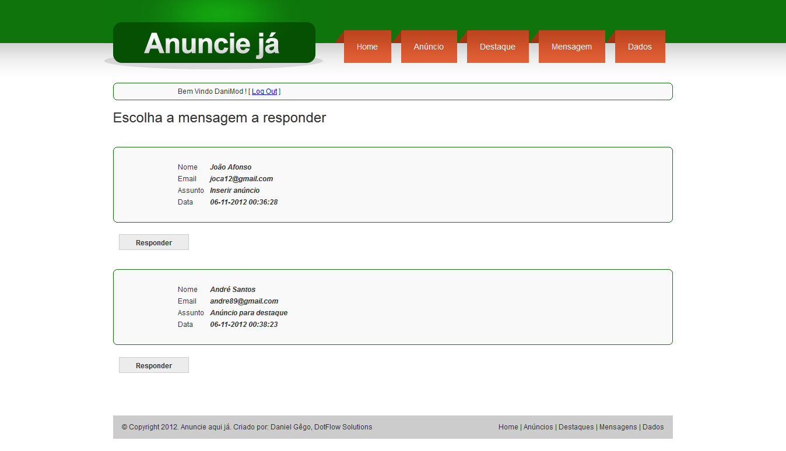Switch to the Dados navigation tab
Screen dimensions: 786x451
click(x=640, y=47)
